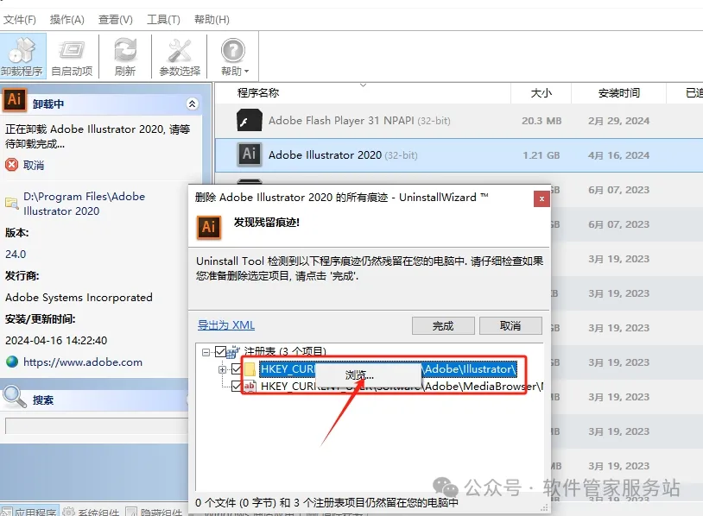Click the 完成 button in the dialog
Screen dimensions: 703x516
443,325
